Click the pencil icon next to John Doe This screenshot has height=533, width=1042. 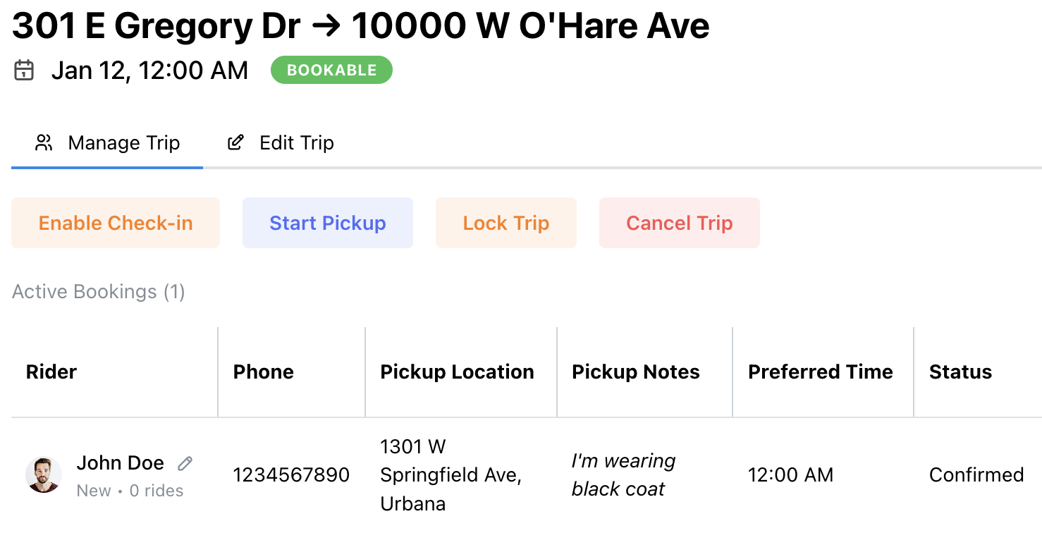(184, 462)
